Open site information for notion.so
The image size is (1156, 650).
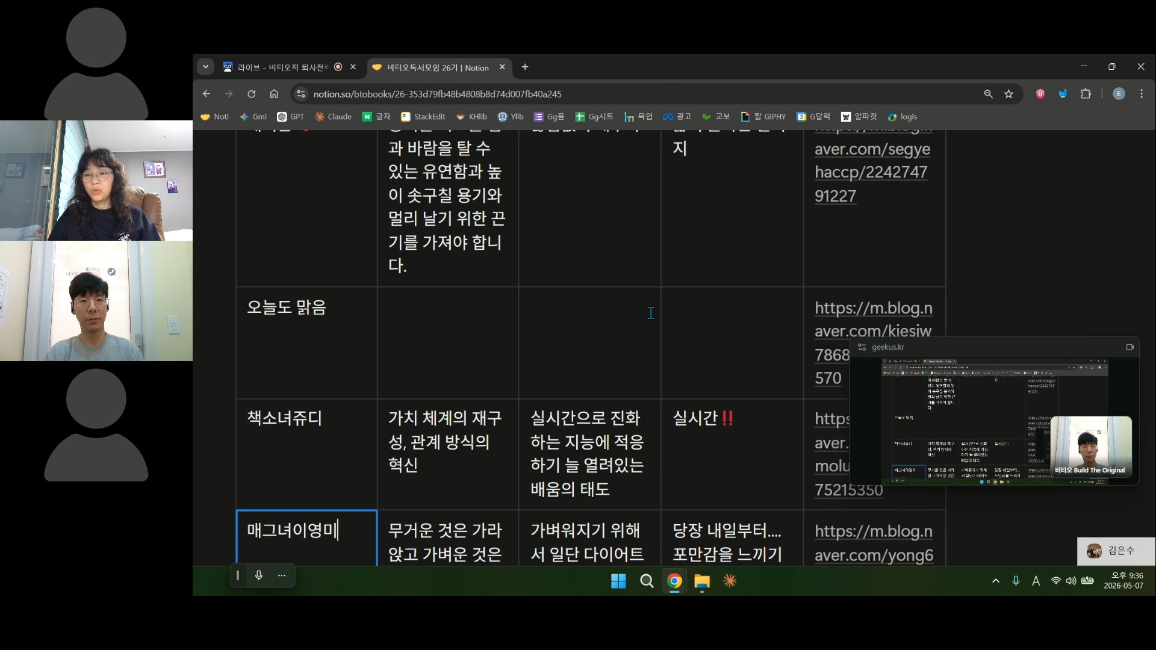[x=301, y=94]
